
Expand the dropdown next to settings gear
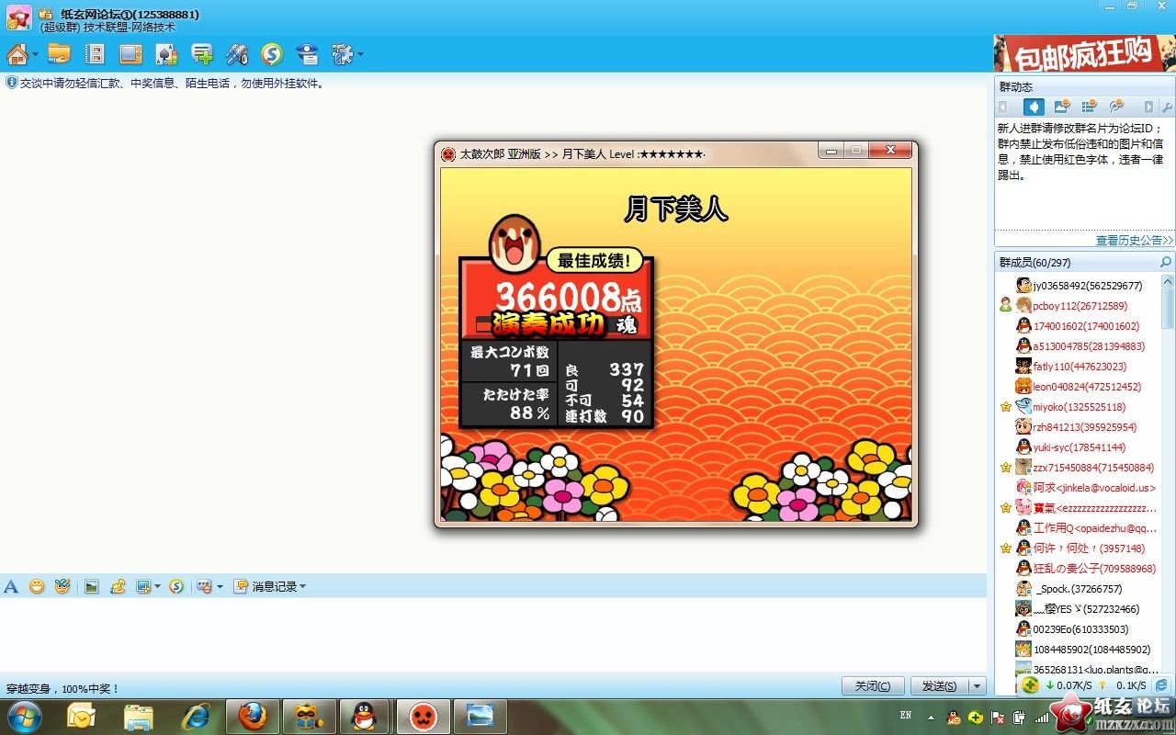[360, 54]
